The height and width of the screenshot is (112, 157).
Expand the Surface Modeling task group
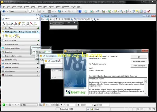tap(38, 64)
